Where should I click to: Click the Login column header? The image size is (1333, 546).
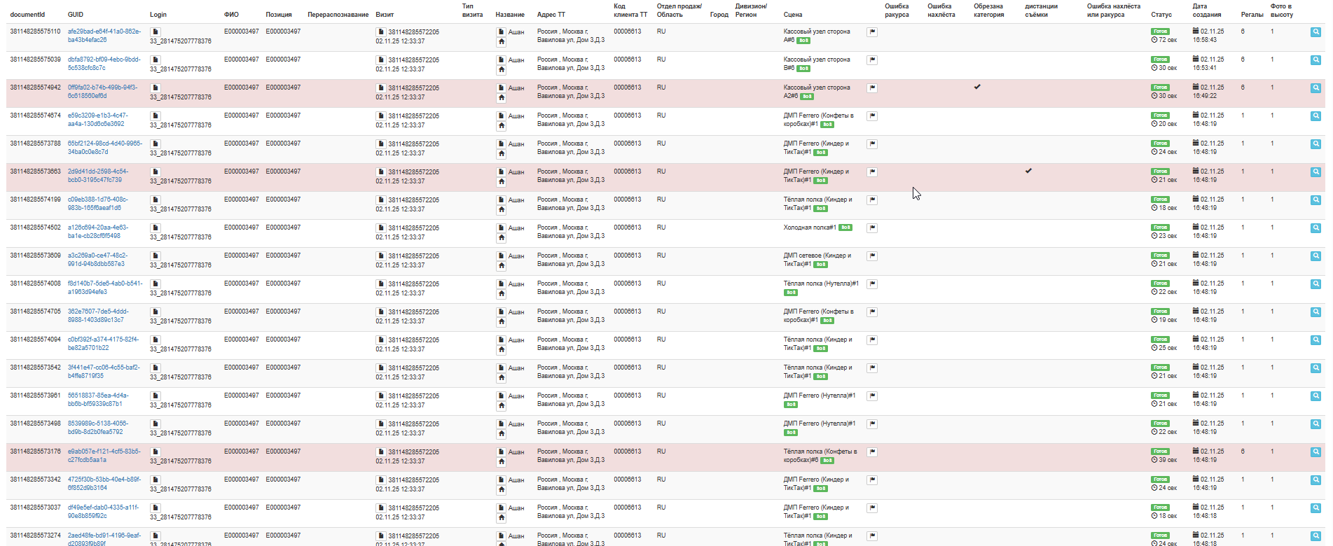[x=158, y=15]
